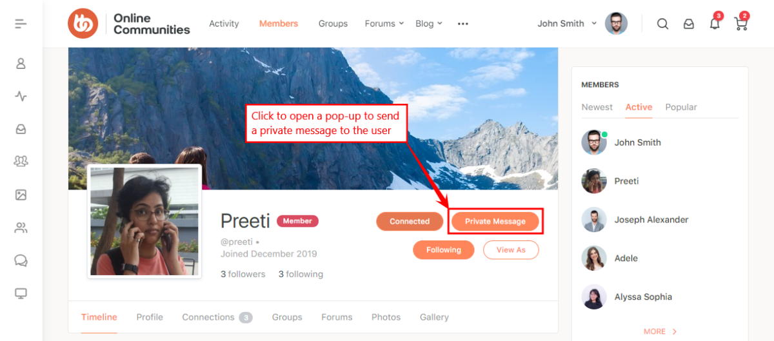Click the groups icon in left sidebar
Viewport: 774px width, 341px height.
tap(21, 162)
